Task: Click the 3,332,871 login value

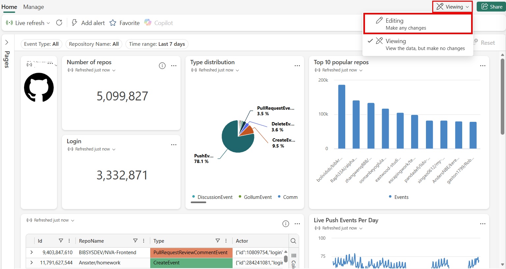Action: click(122, 175)
